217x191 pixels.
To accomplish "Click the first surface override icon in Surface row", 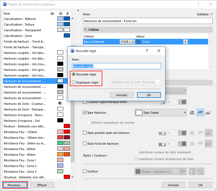I will (192, 171).
